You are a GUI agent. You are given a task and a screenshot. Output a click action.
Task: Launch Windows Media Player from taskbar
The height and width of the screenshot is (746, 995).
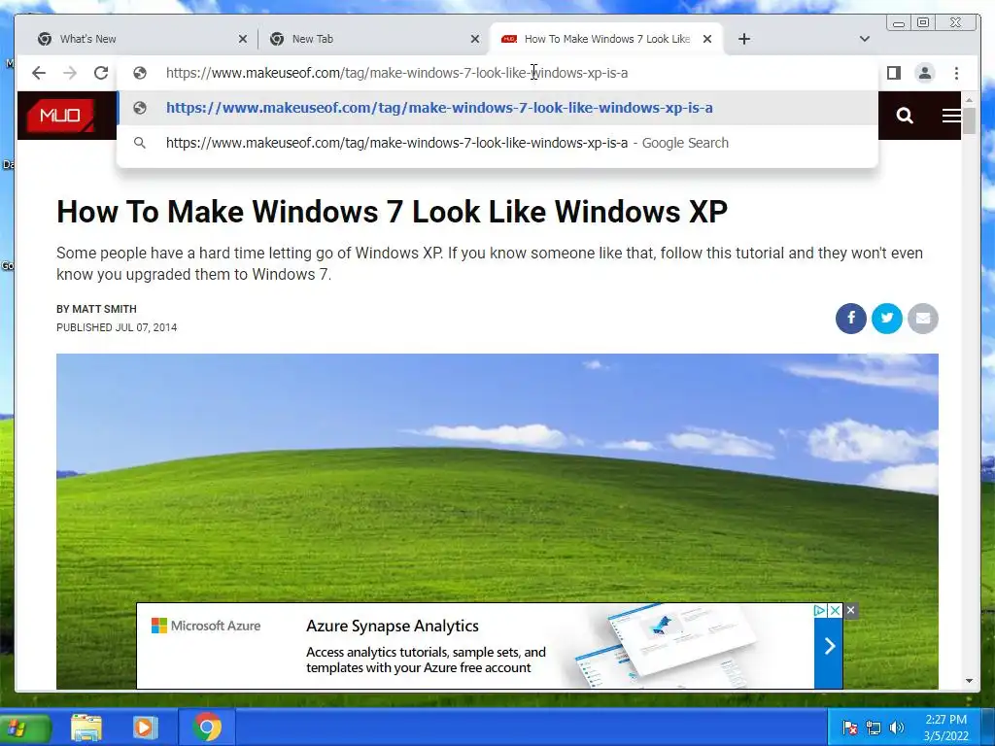tap(145, 728)
